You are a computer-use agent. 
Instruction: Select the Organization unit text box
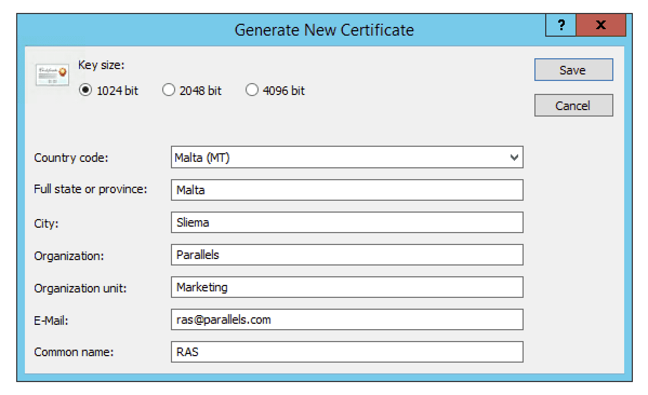[x=346, y=287]
